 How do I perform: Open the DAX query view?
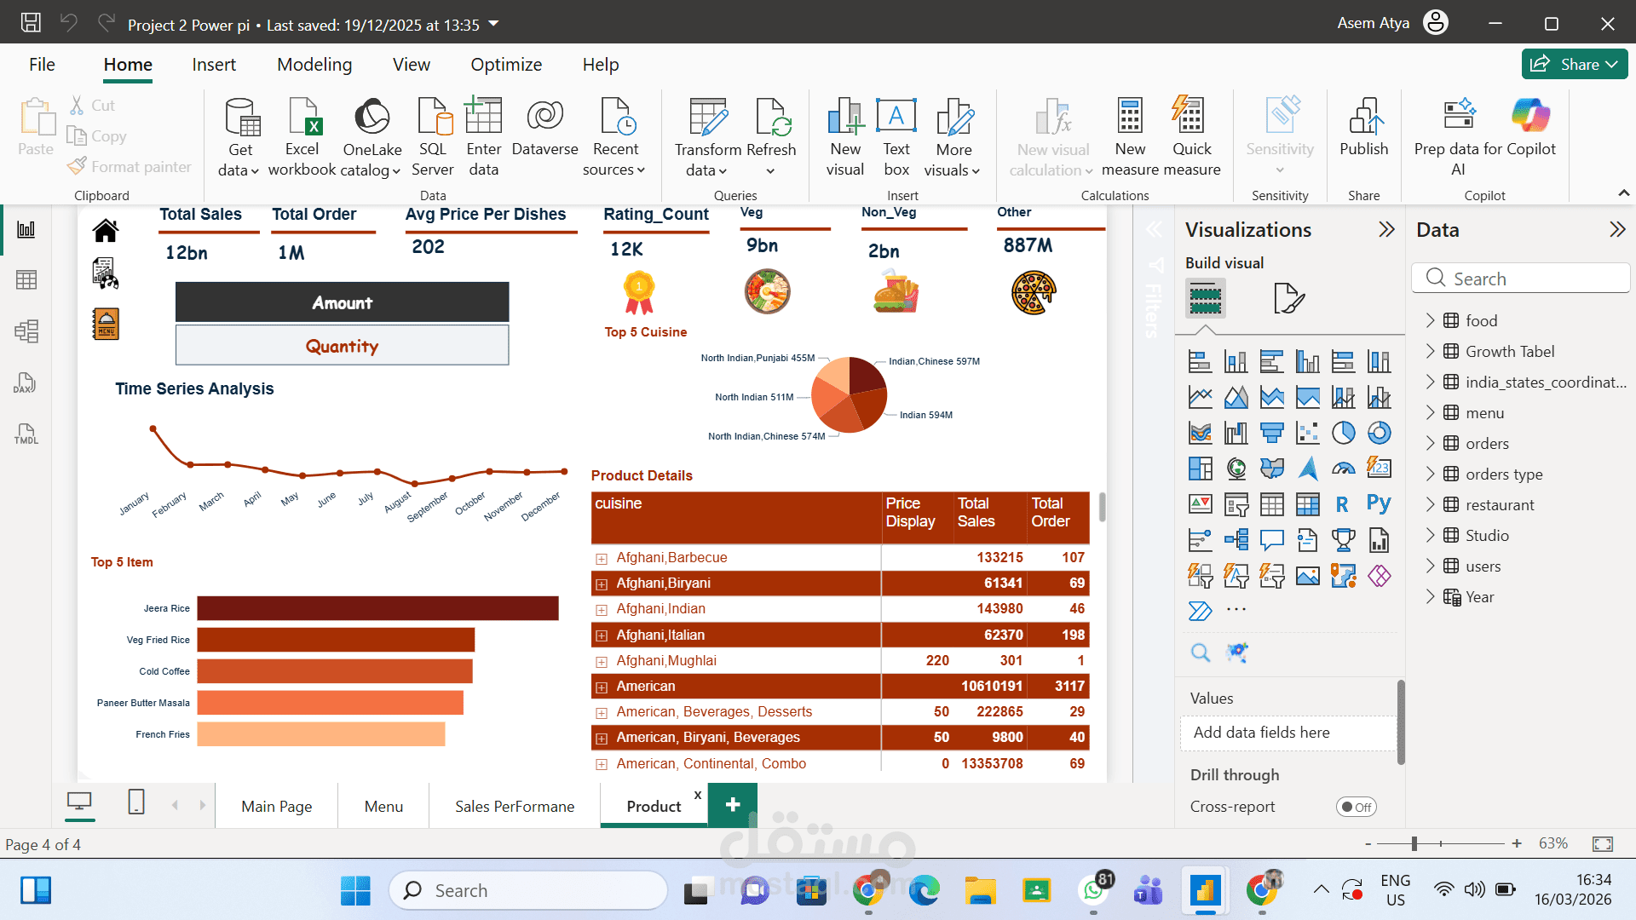click(x=26, y=383)
